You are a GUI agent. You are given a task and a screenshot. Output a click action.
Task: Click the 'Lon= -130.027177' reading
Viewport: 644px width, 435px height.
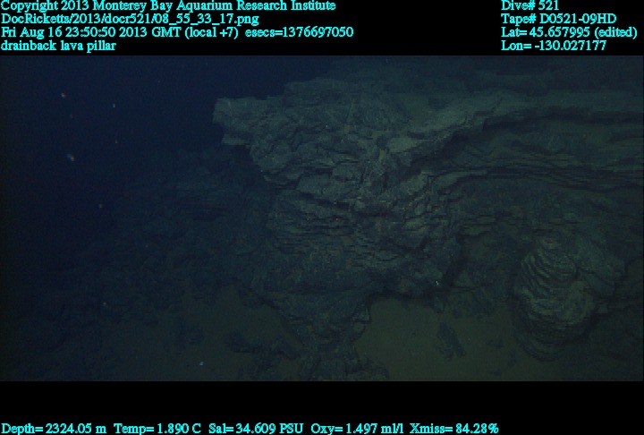point(554,46)
